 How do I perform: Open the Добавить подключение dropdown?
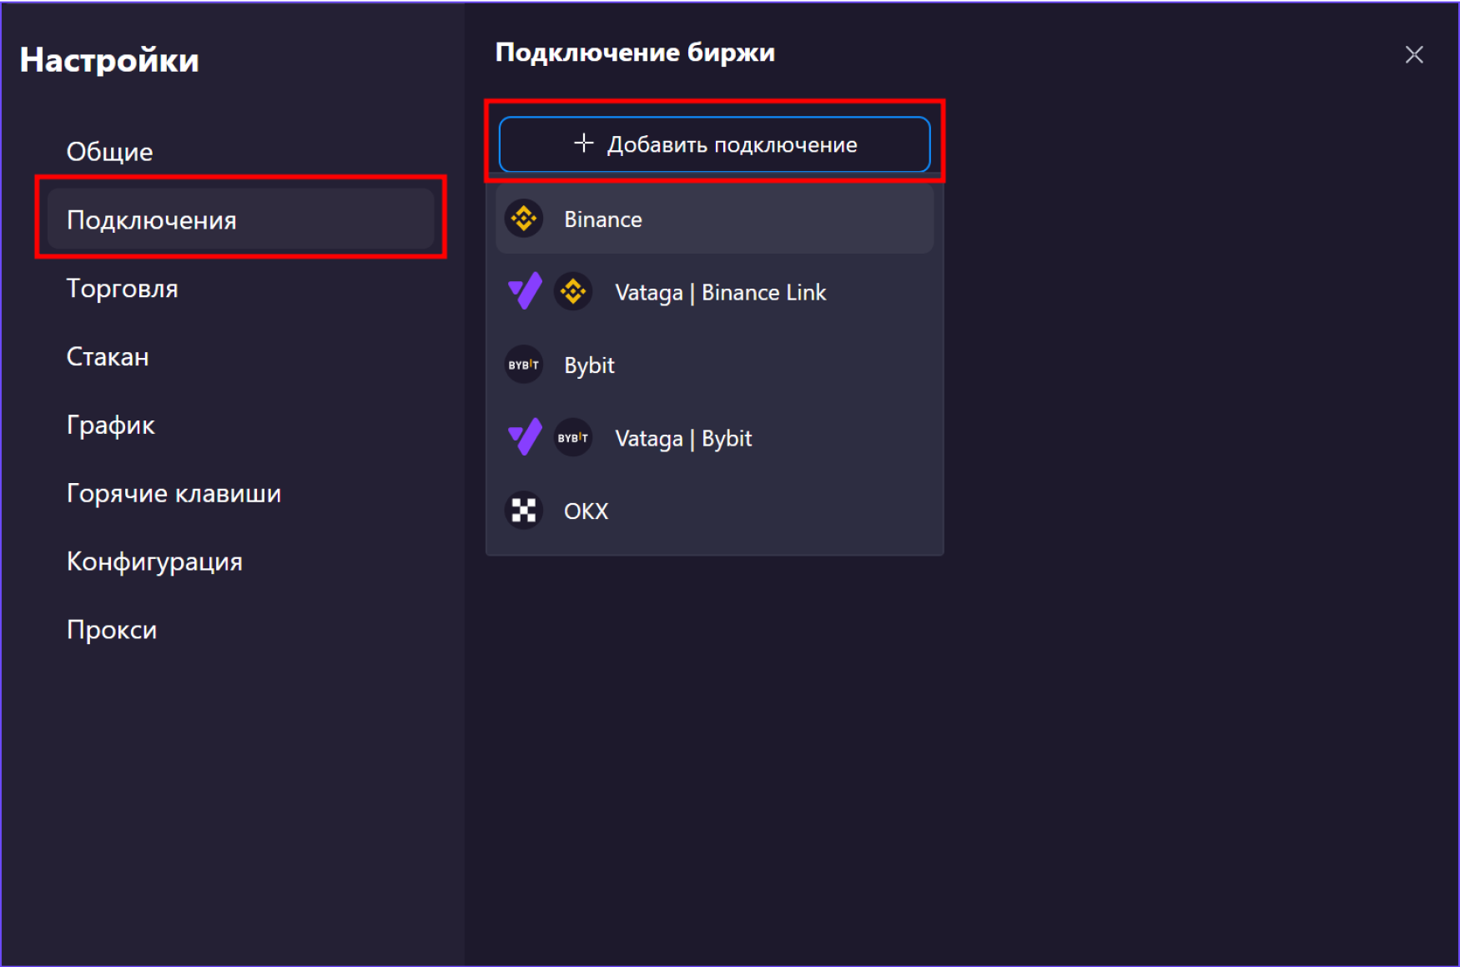714,144
